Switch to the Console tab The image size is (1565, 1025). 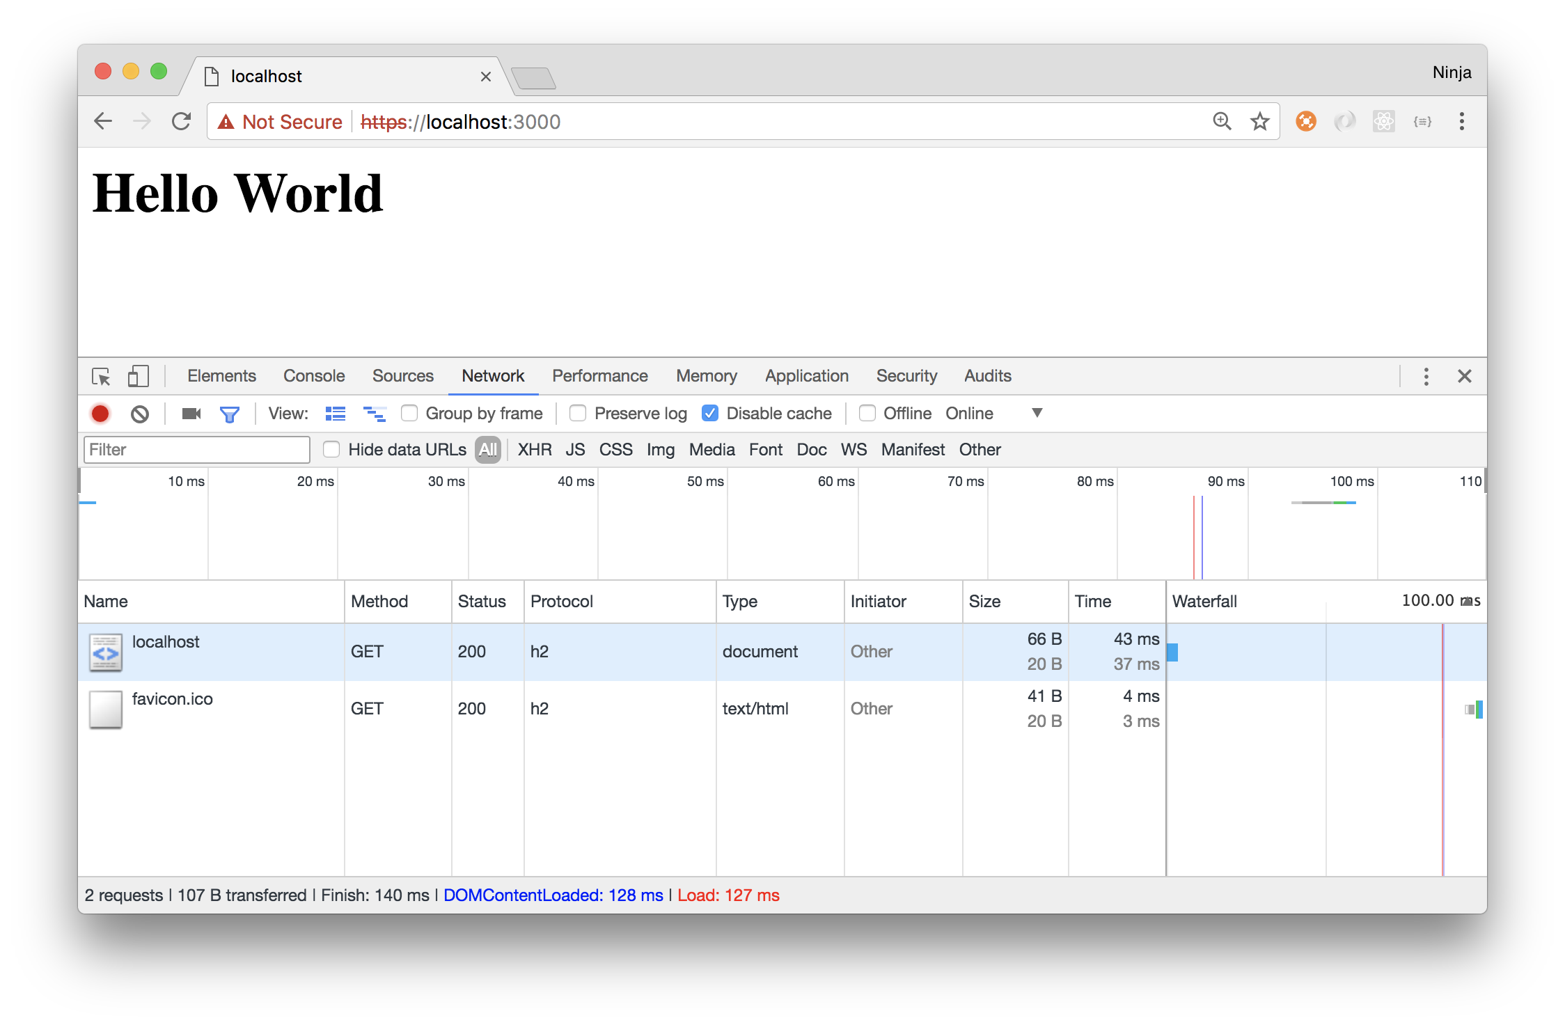pos(313,376)
